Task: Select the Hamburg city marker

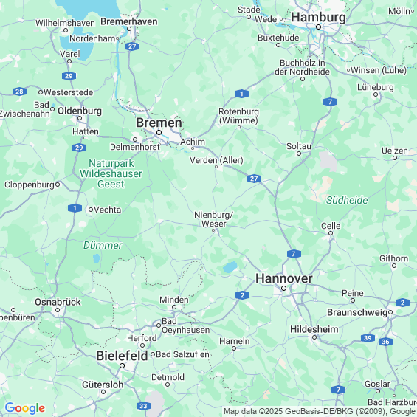Action: coord(318,27)
